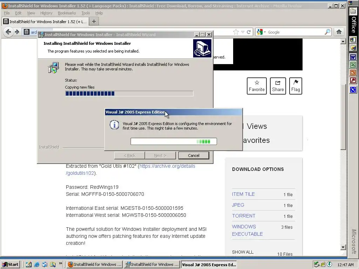Open the TORRENT download option
The height and width of the screenshot is (269, 359).
(x=244, y=216)
